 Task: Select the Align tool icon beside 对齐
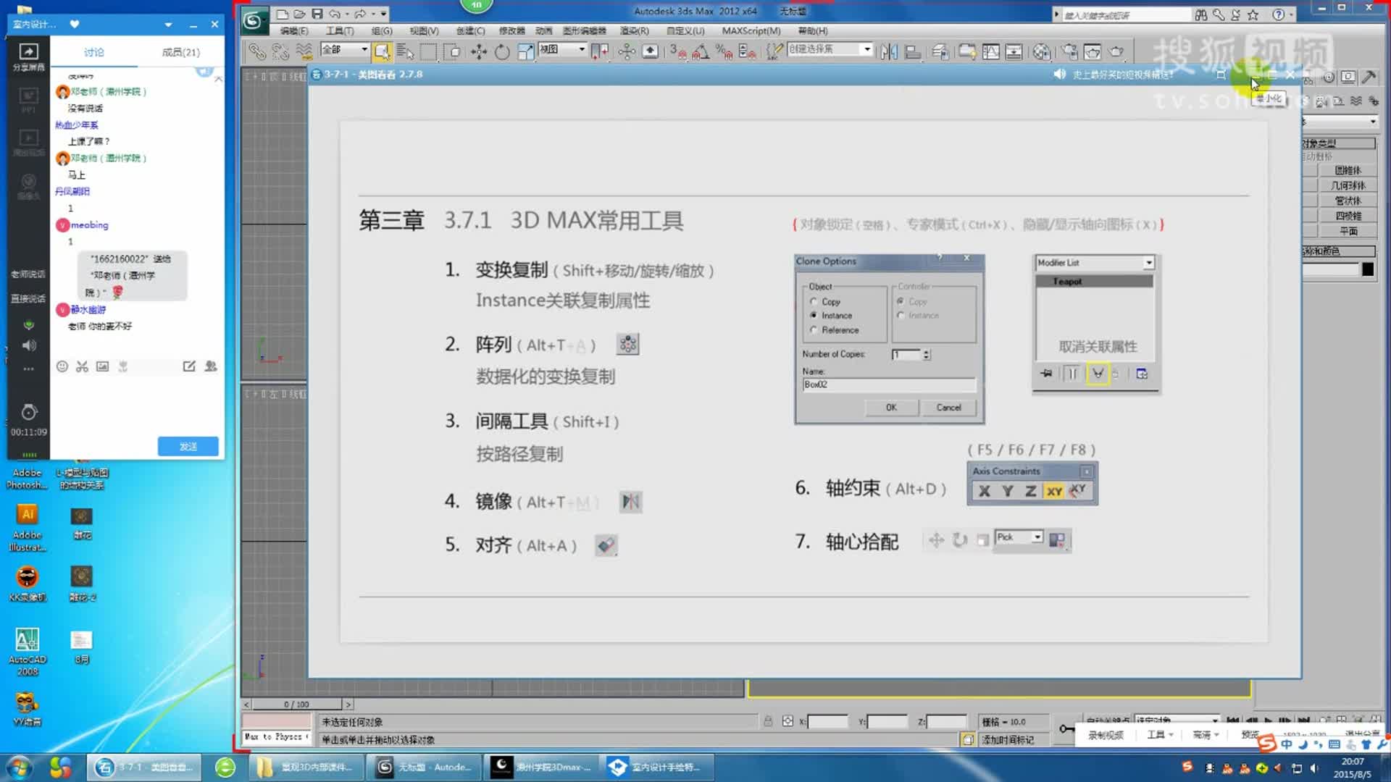pyautogui.click(x=606, y=546)
